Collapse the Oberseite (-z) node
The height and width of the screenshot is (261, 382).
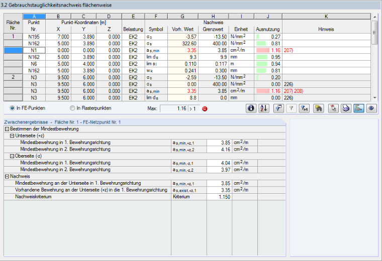coord(12,156)
